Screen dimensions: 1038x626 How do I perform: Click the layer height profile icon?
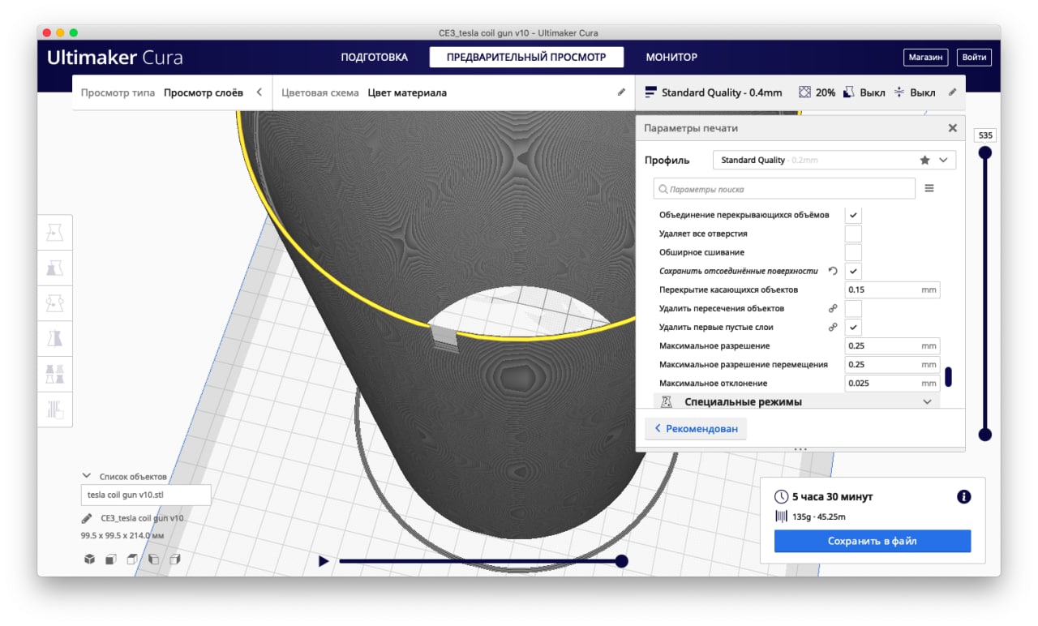click(650, 92)
